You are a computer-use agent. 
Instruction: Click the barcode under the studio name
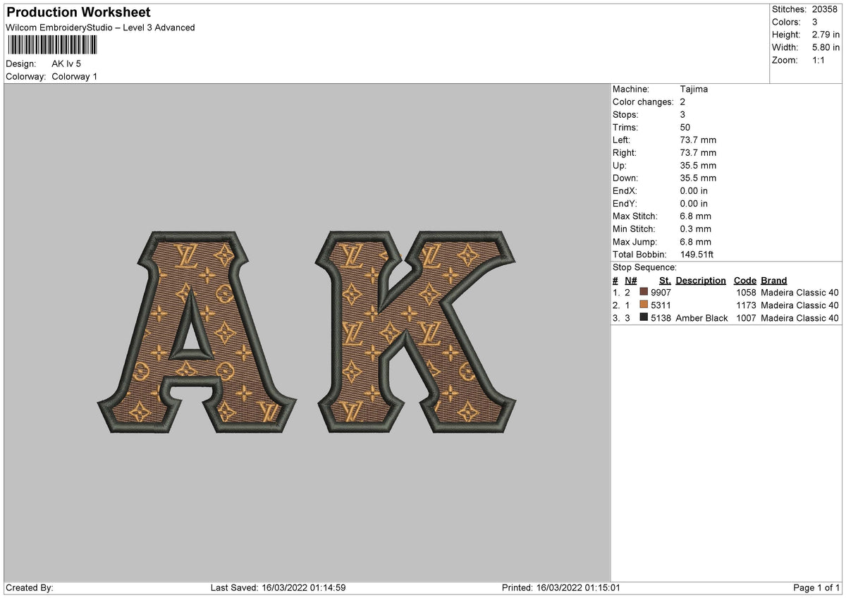[x=52, y=45]
